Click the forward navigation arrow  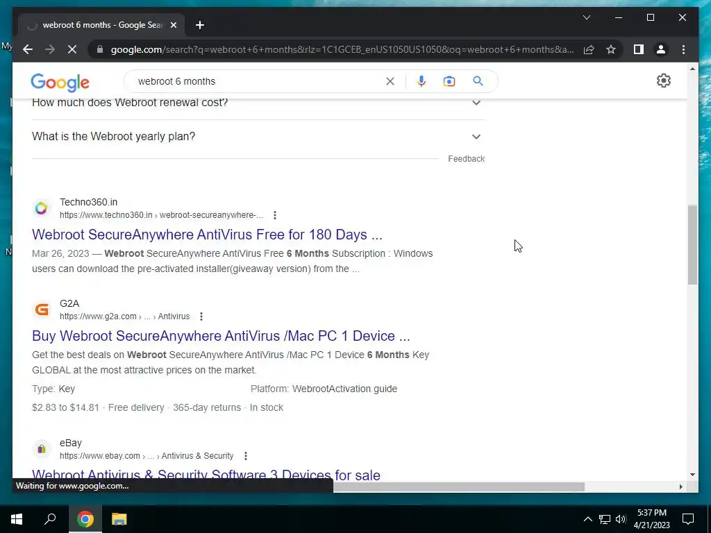pos(50,49)
